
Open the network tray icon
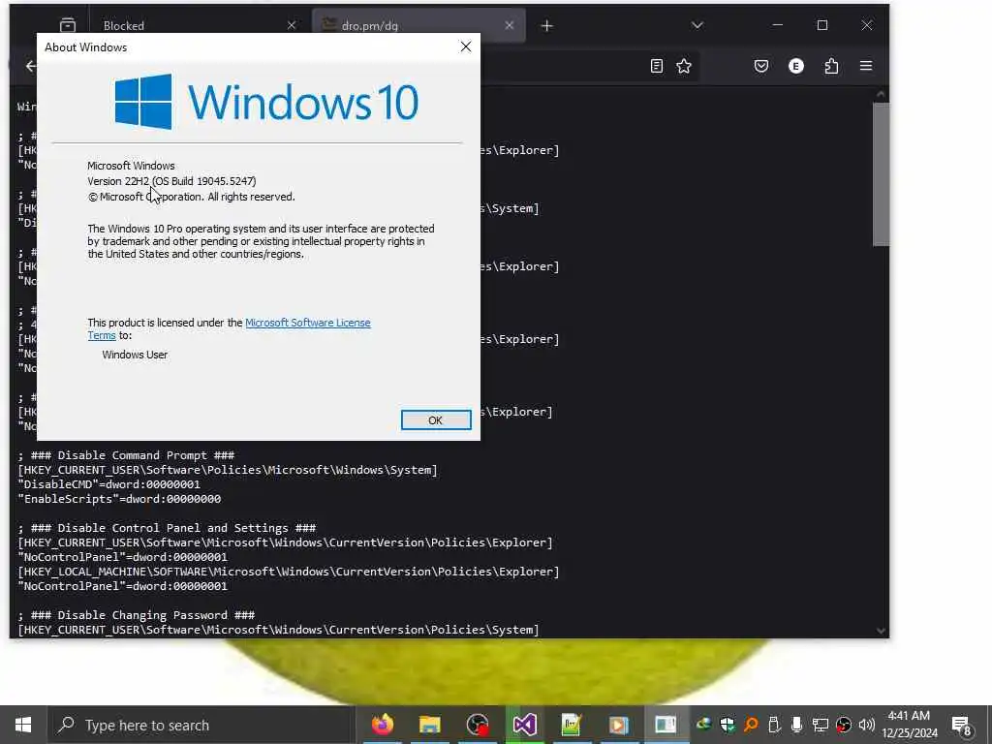pyautogui.click(x=820, y=725)
